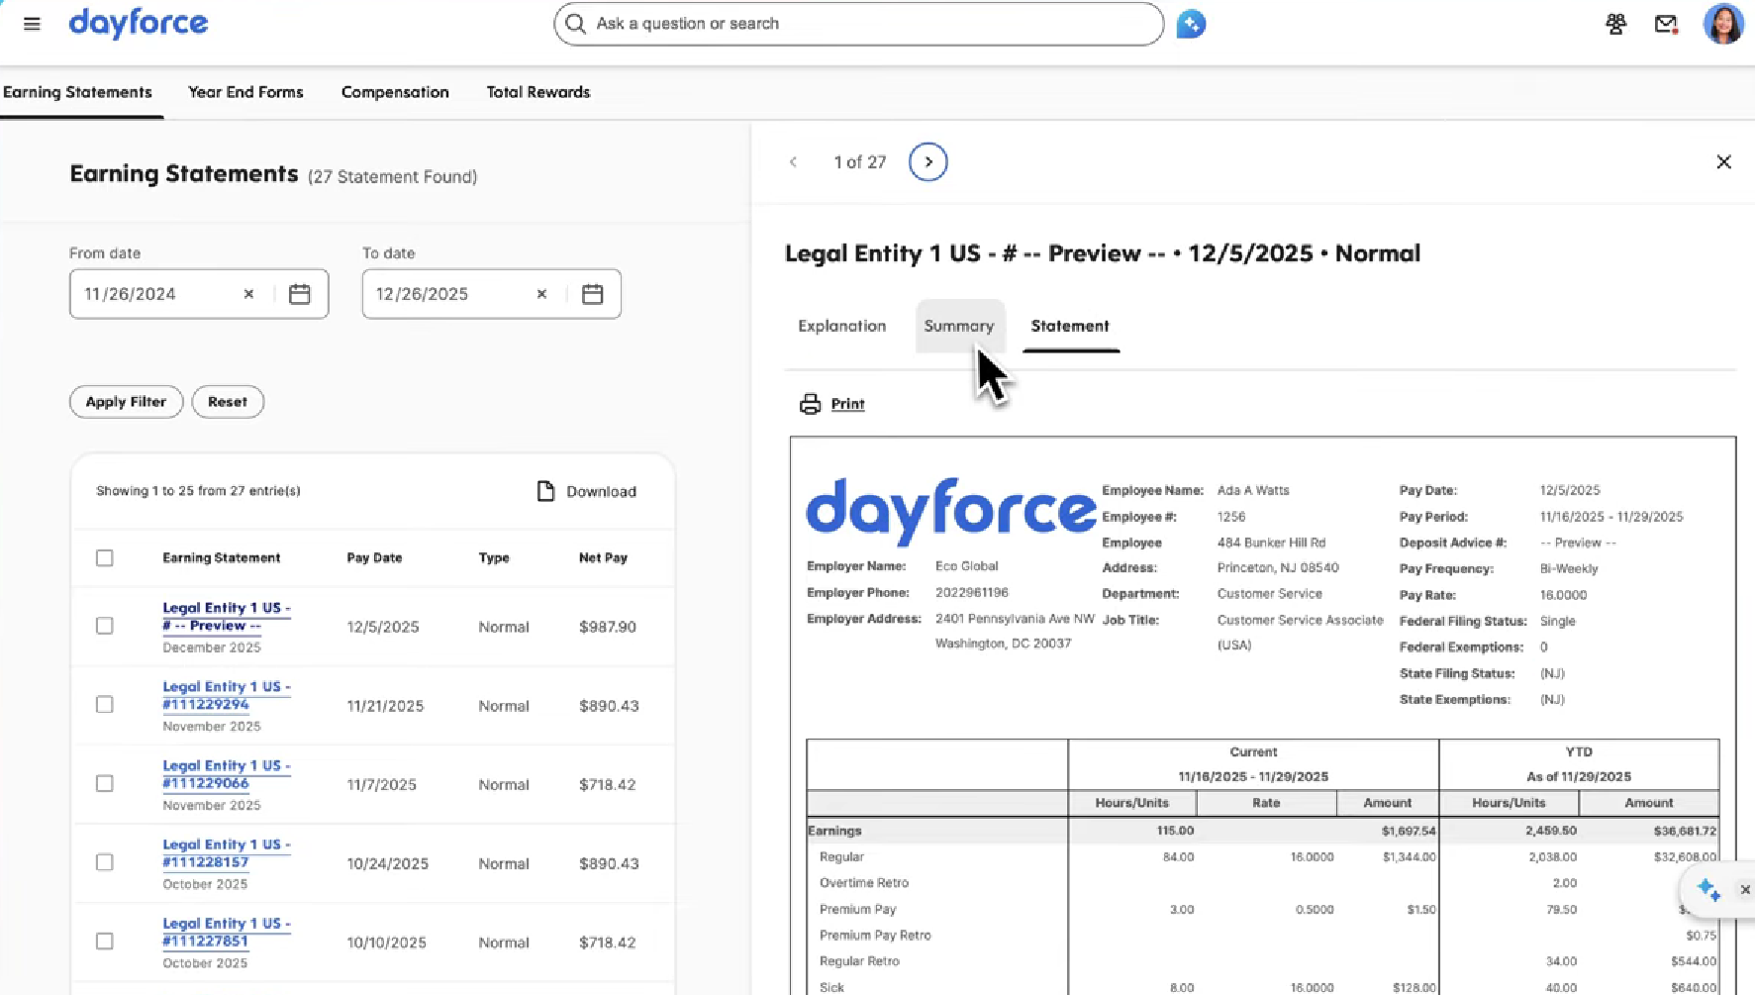Go to previous statement arrow
1755x995 pixels.
tap(793, 162)
